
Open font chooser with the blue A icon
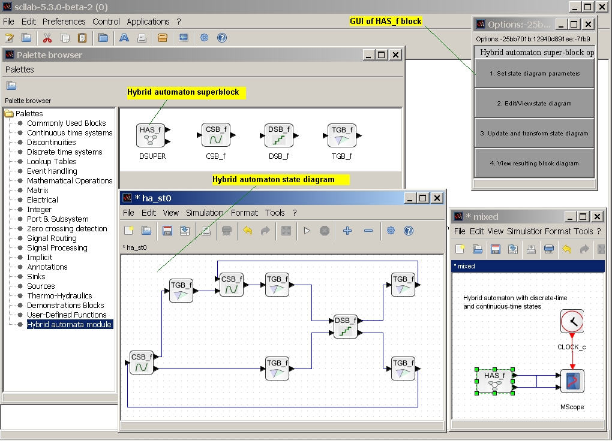124,38
